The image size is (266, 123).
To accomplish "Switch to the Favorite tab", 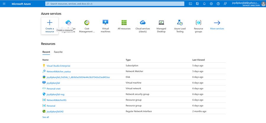I will click(58, 52).
